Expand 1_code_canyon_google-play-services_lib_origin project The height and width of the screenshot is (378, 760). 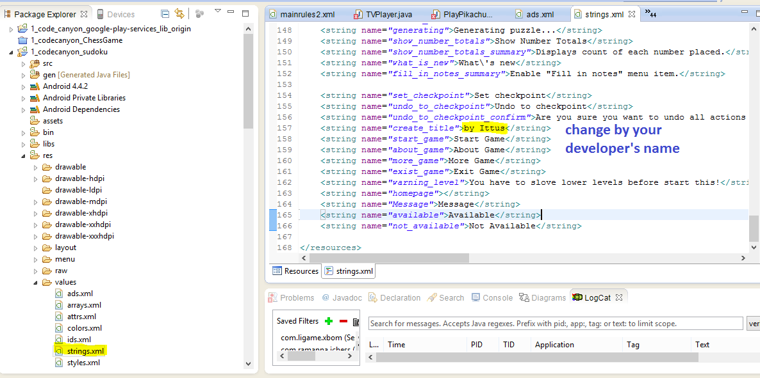click(x=12, y=29)
